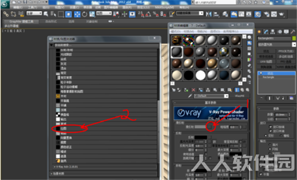297x180 pixels.
Task: Open the 渲染(R) rendering menu
Action: click(127, 7)
